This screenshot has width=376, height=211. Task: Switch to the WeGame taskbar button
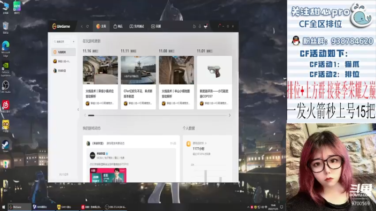(19, 207)
